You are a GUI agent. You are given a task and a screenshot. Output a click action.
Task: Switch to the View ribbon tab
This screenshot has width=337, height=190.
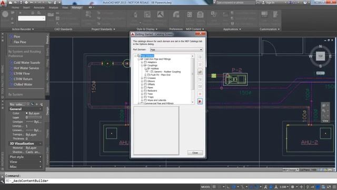[65, 7]
